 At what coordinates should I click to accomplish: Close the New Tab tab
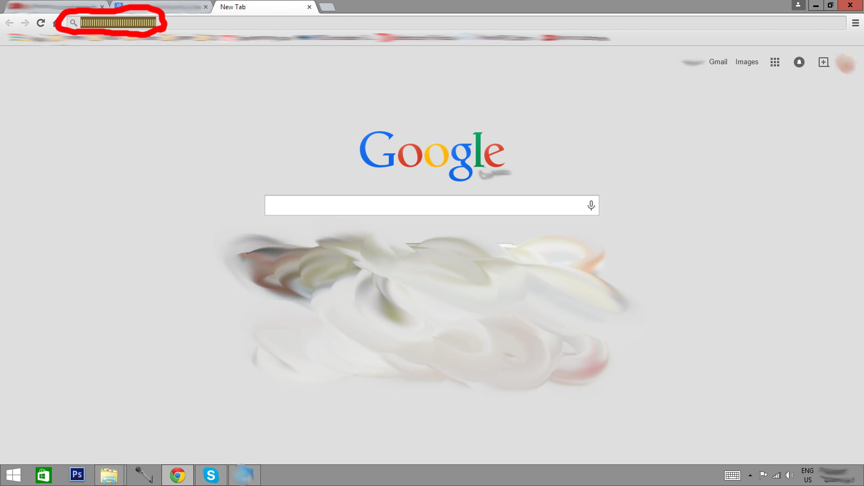[x=309, y=7]
